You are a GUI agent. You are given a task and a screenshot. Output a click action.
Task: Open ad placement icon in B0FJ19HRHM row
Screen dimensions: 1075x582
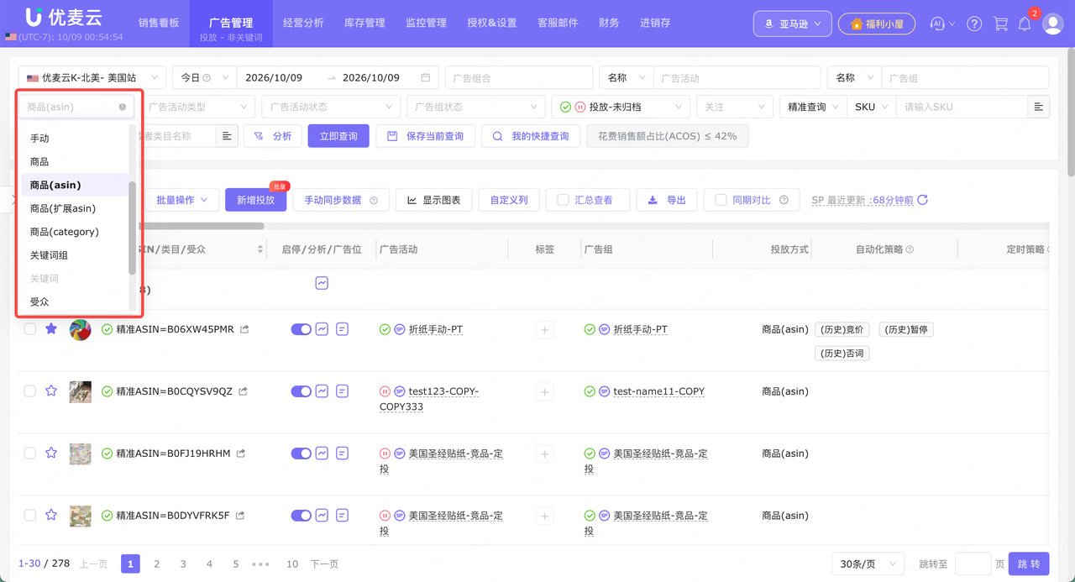click(342, 454)
